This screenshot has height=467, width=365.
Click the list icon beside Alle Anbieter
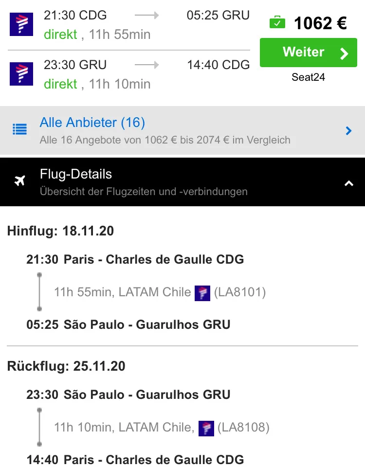point(19,130)
